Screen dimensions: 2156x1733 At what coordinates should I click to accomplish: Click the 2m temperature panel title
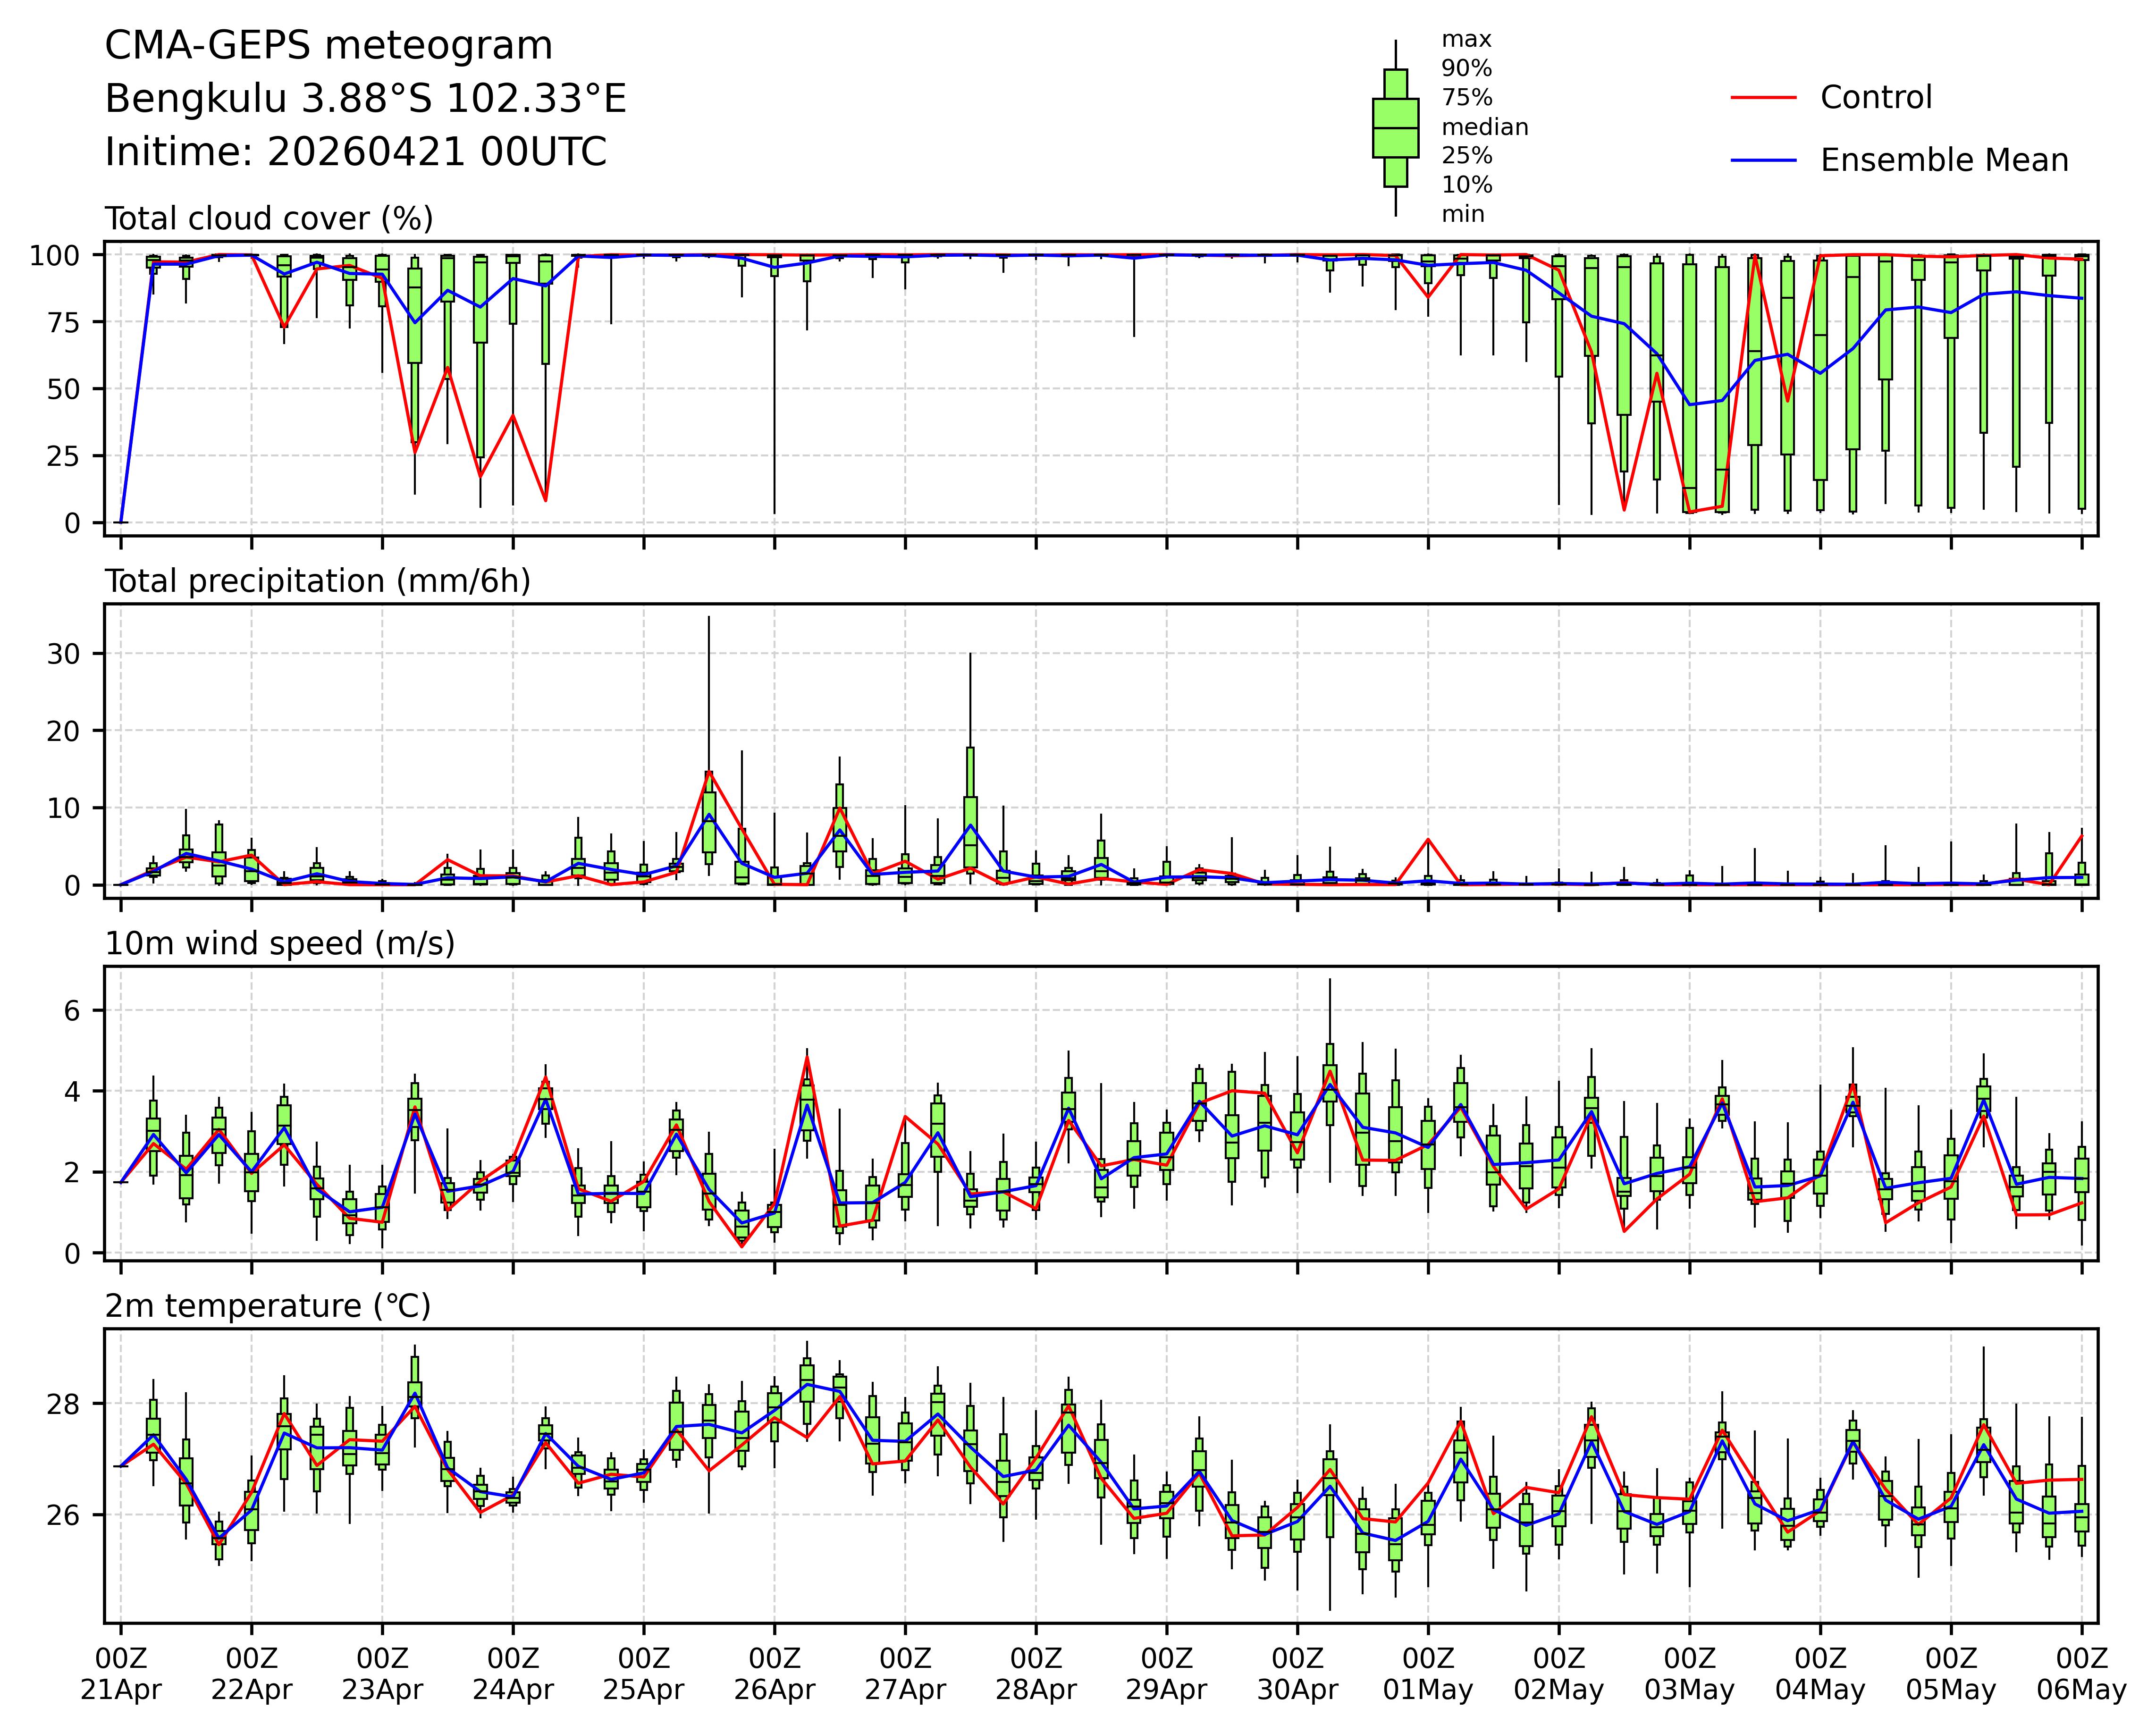pos(267,1306)
